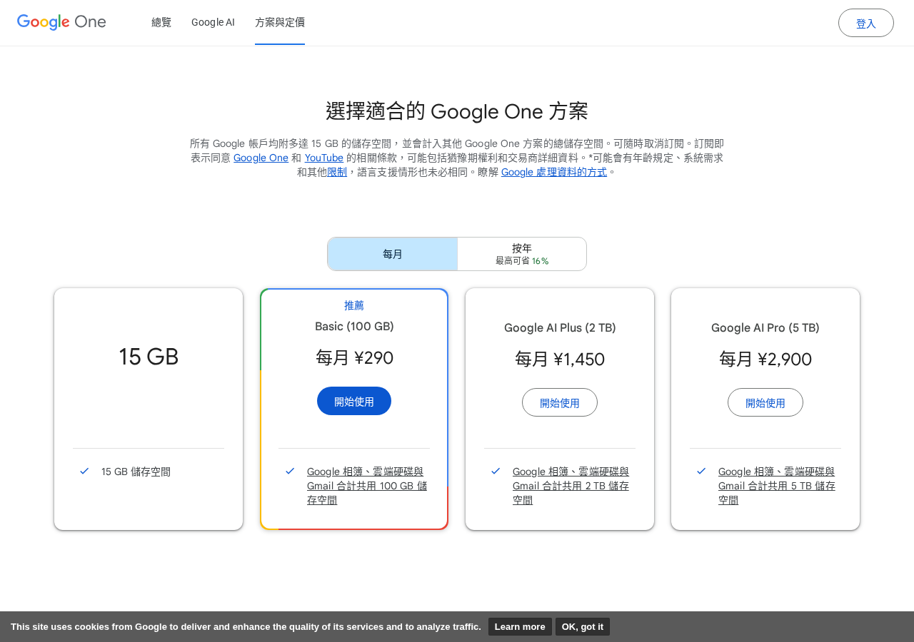
Task: Click the Google One logo
Action: (x=61, y=22)
